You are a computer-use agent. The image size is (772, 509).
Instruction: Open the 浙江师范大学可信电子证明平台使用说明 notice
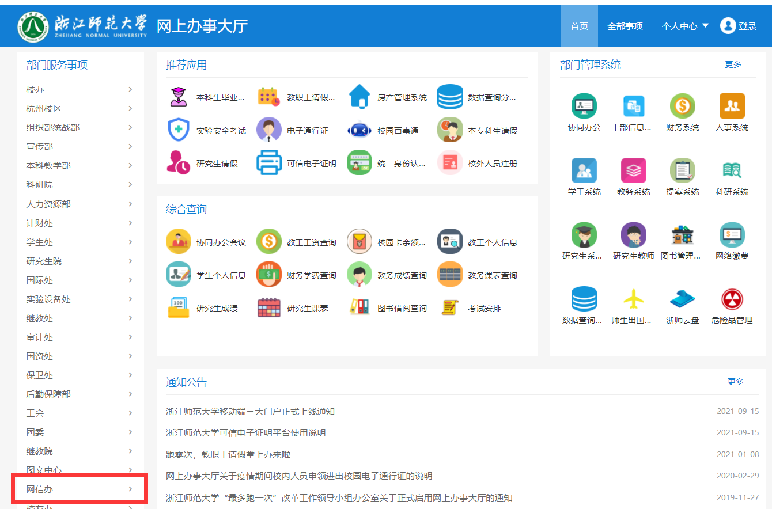point(245,432)
